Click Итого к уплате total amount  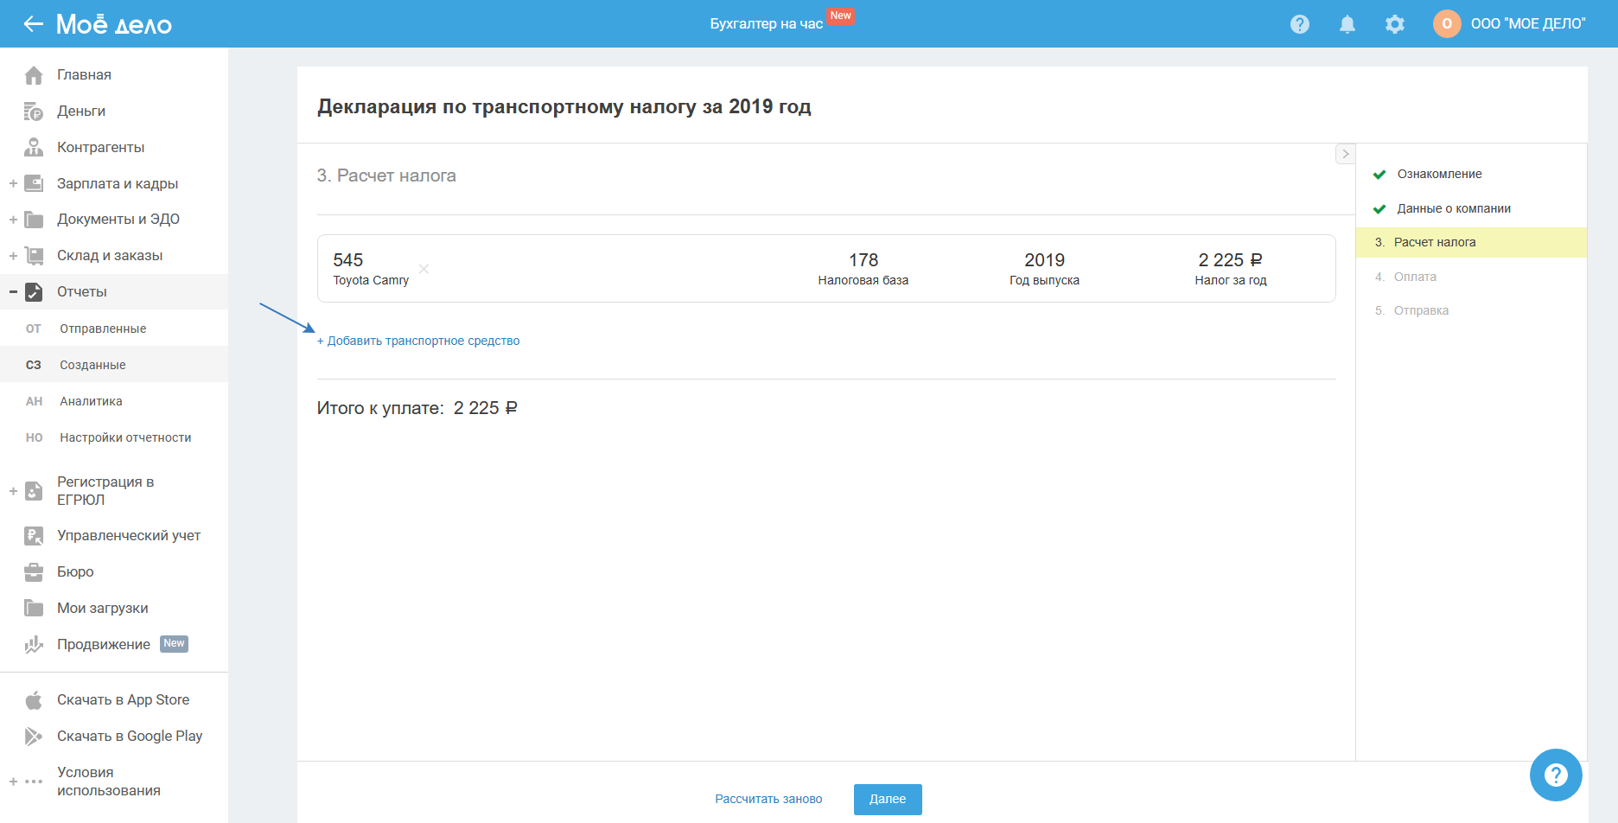pyautogui.click(x=485, y=408)
